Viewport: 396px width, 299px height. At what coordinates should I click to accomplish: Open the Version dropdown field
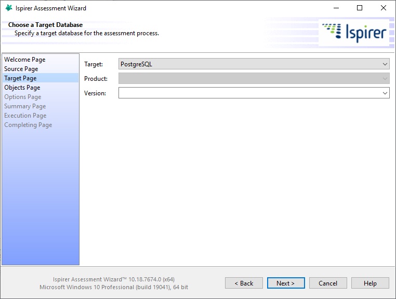coord(254,93)
